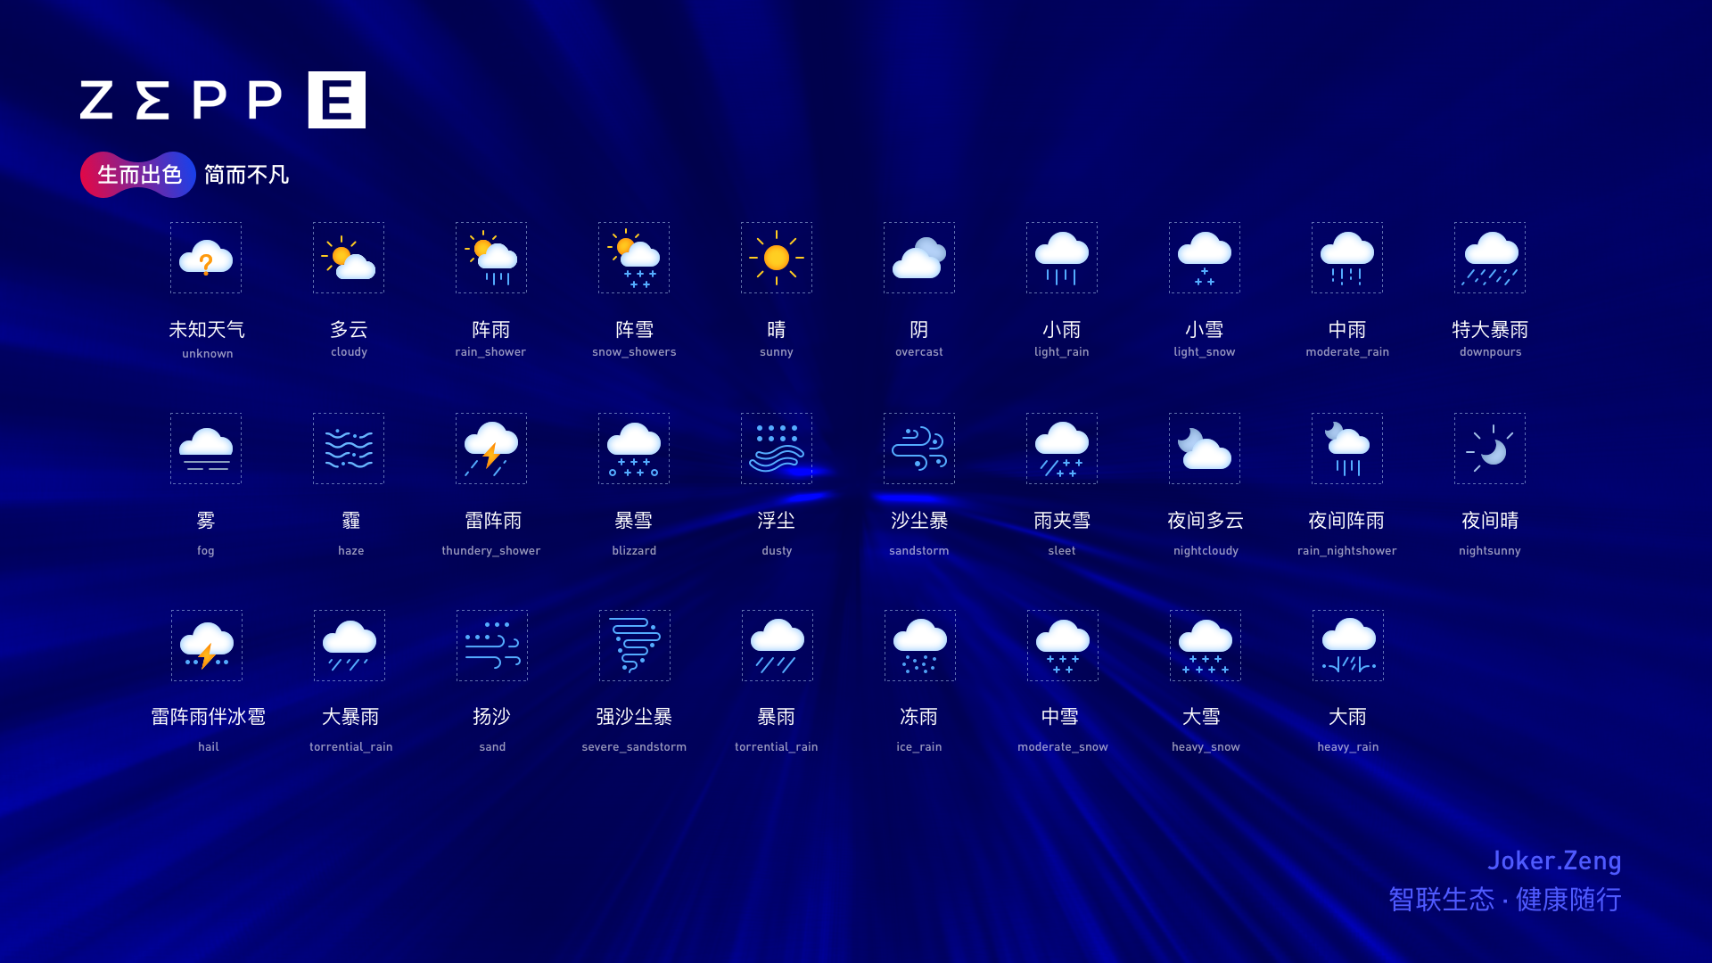Select the nightsunny moon icon
The width and height of the screenshot is (1712, 963).
(x=1490, y=449)
